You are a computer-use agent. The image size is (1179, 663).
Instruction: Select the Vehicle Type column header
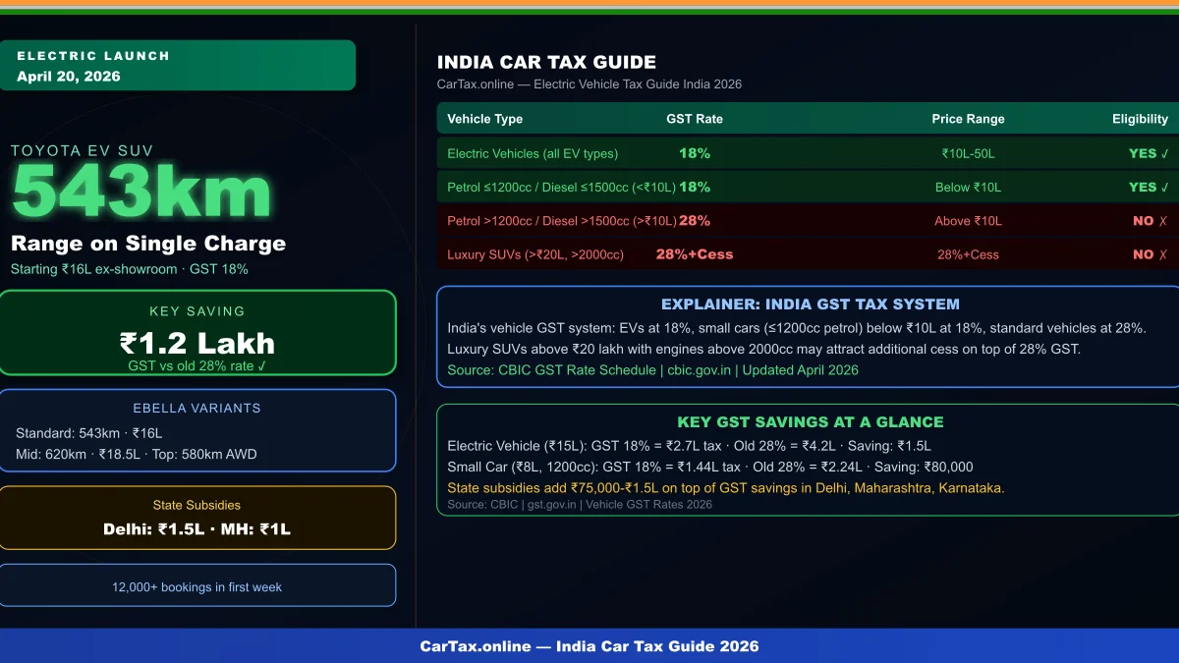click(x=484, y=119)
